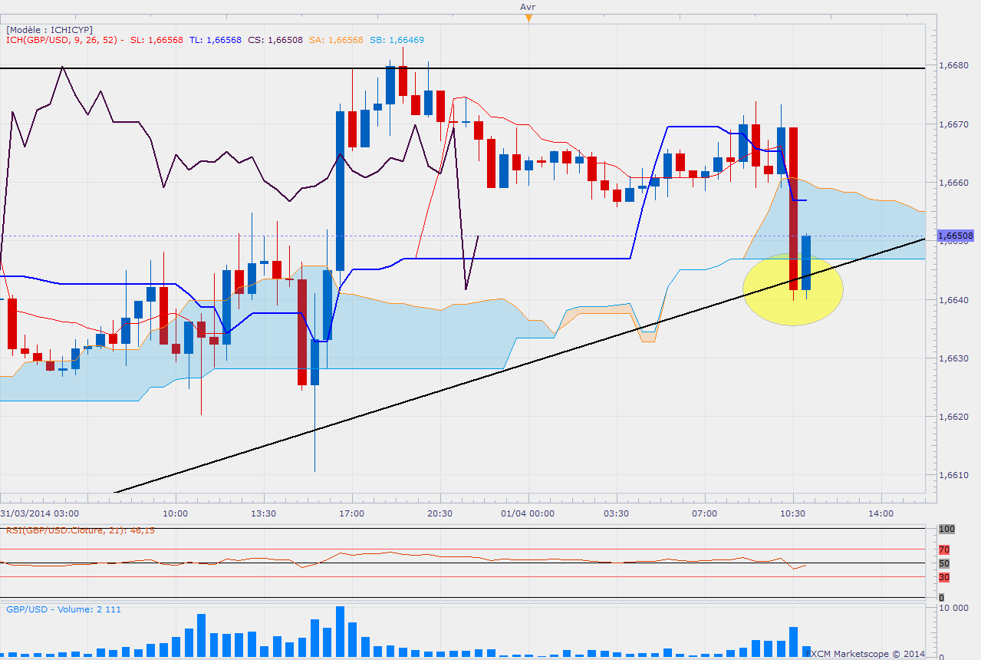Click the 10 000 volume scale label
Image resolution: width=981 pixels, height=660 pixels.
(x=954, y=609)
